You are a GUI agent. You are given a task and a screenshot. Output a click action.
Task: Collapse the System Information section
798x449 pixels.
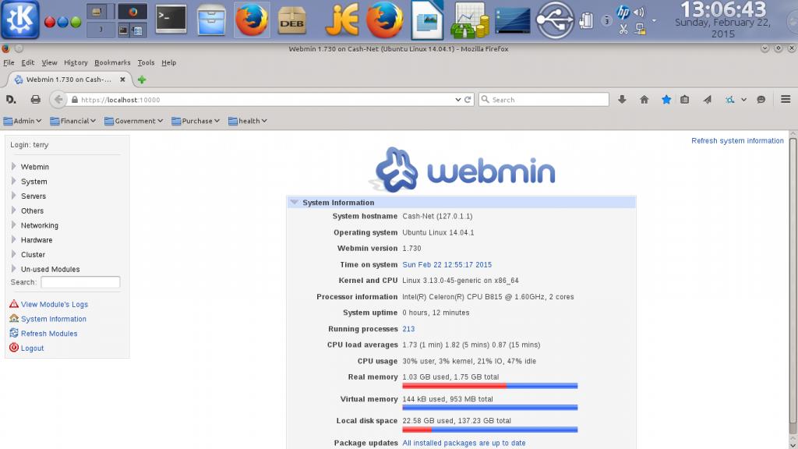point(295,203)
